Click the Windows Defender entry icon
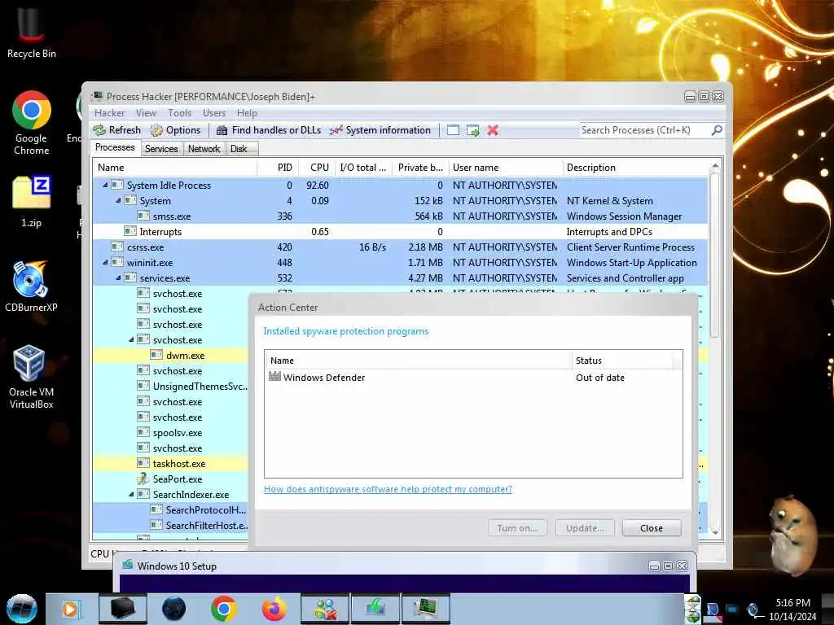 tap(274, 377)
